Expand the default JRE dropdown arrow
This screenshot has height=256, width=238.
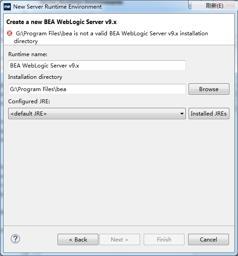point(182,114)
